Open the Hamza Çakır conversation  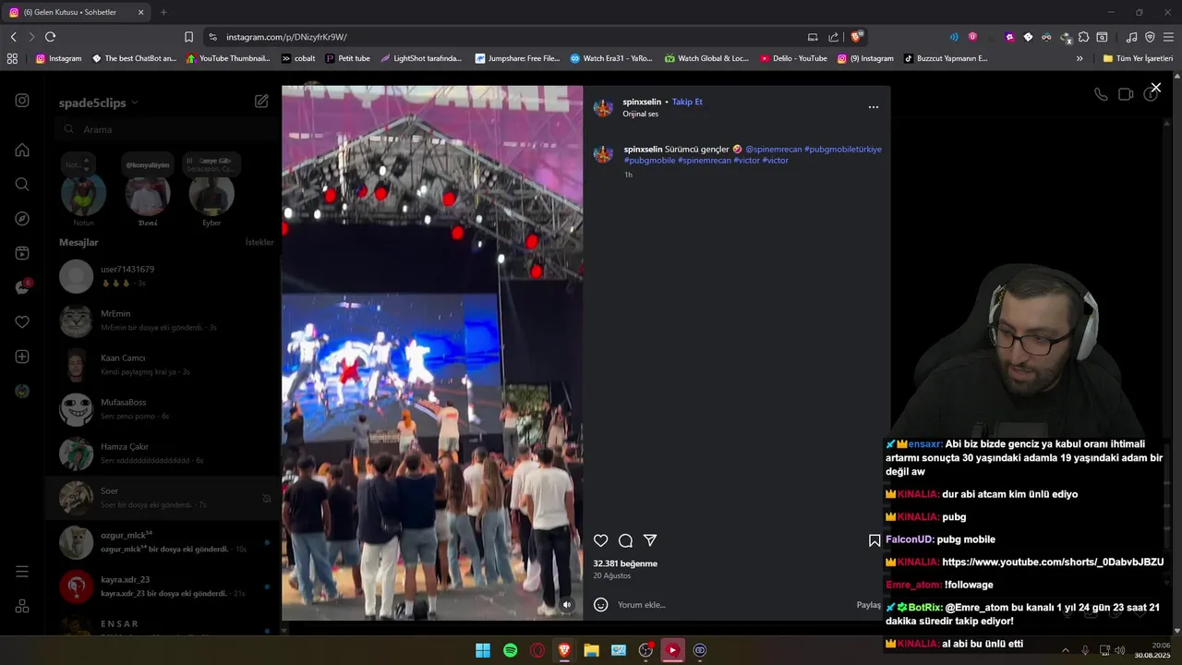162,453
